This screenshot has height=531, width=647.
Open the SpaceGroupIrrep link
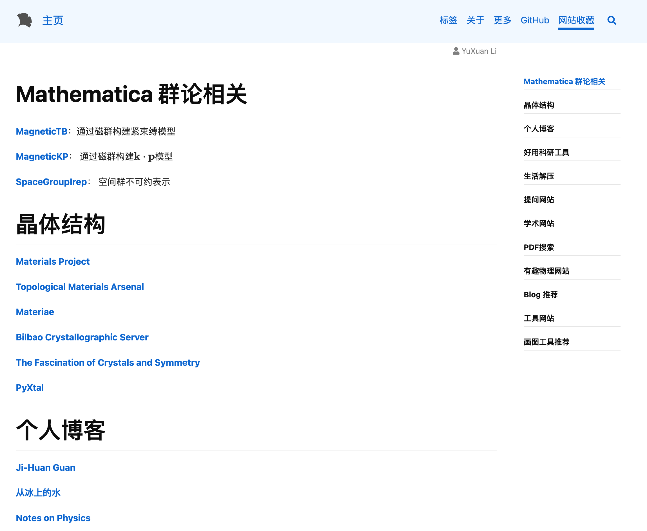(52, 182)
